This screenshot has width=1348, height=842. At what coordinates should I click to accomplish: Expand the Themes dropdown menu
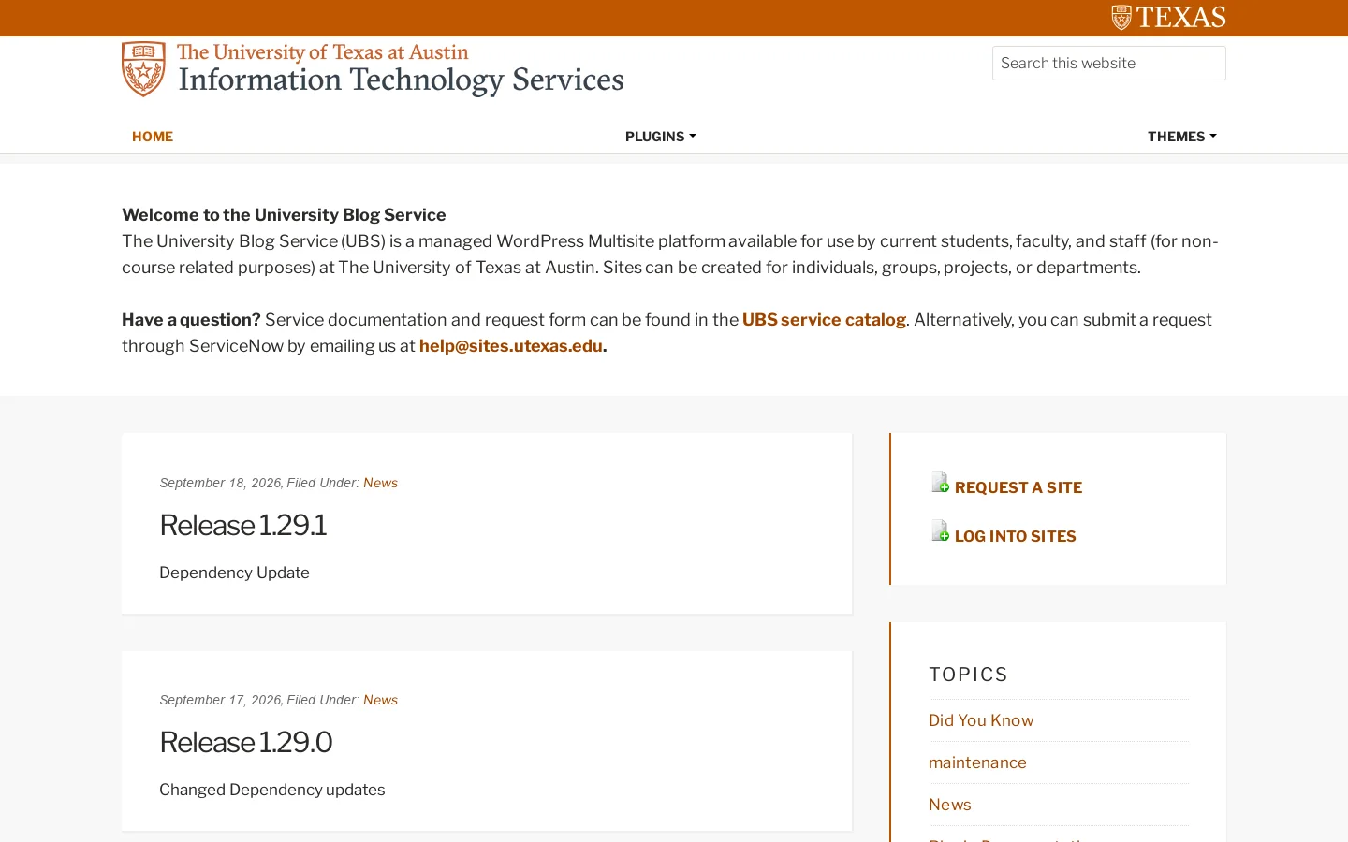click(x=1182, y=137)
